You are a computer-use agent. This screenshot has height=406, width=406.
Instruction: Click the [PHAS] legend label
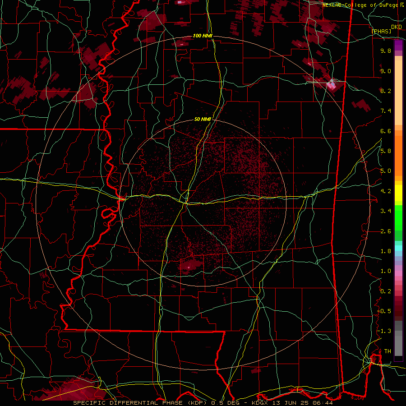tap(381, 32)
